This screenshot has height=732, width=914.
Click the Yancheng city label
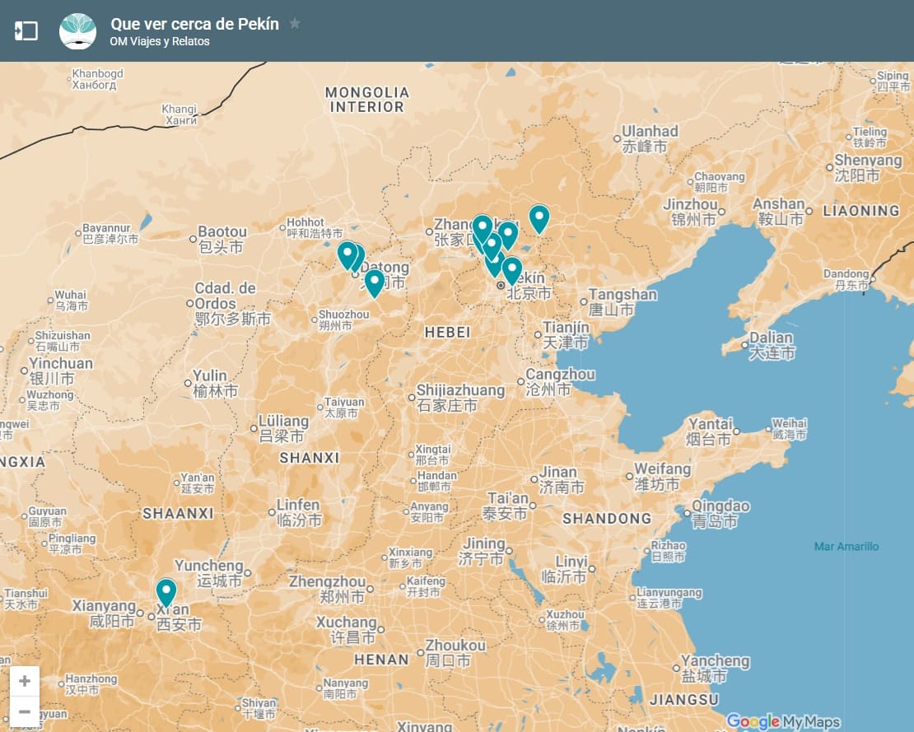click(716, 669)
